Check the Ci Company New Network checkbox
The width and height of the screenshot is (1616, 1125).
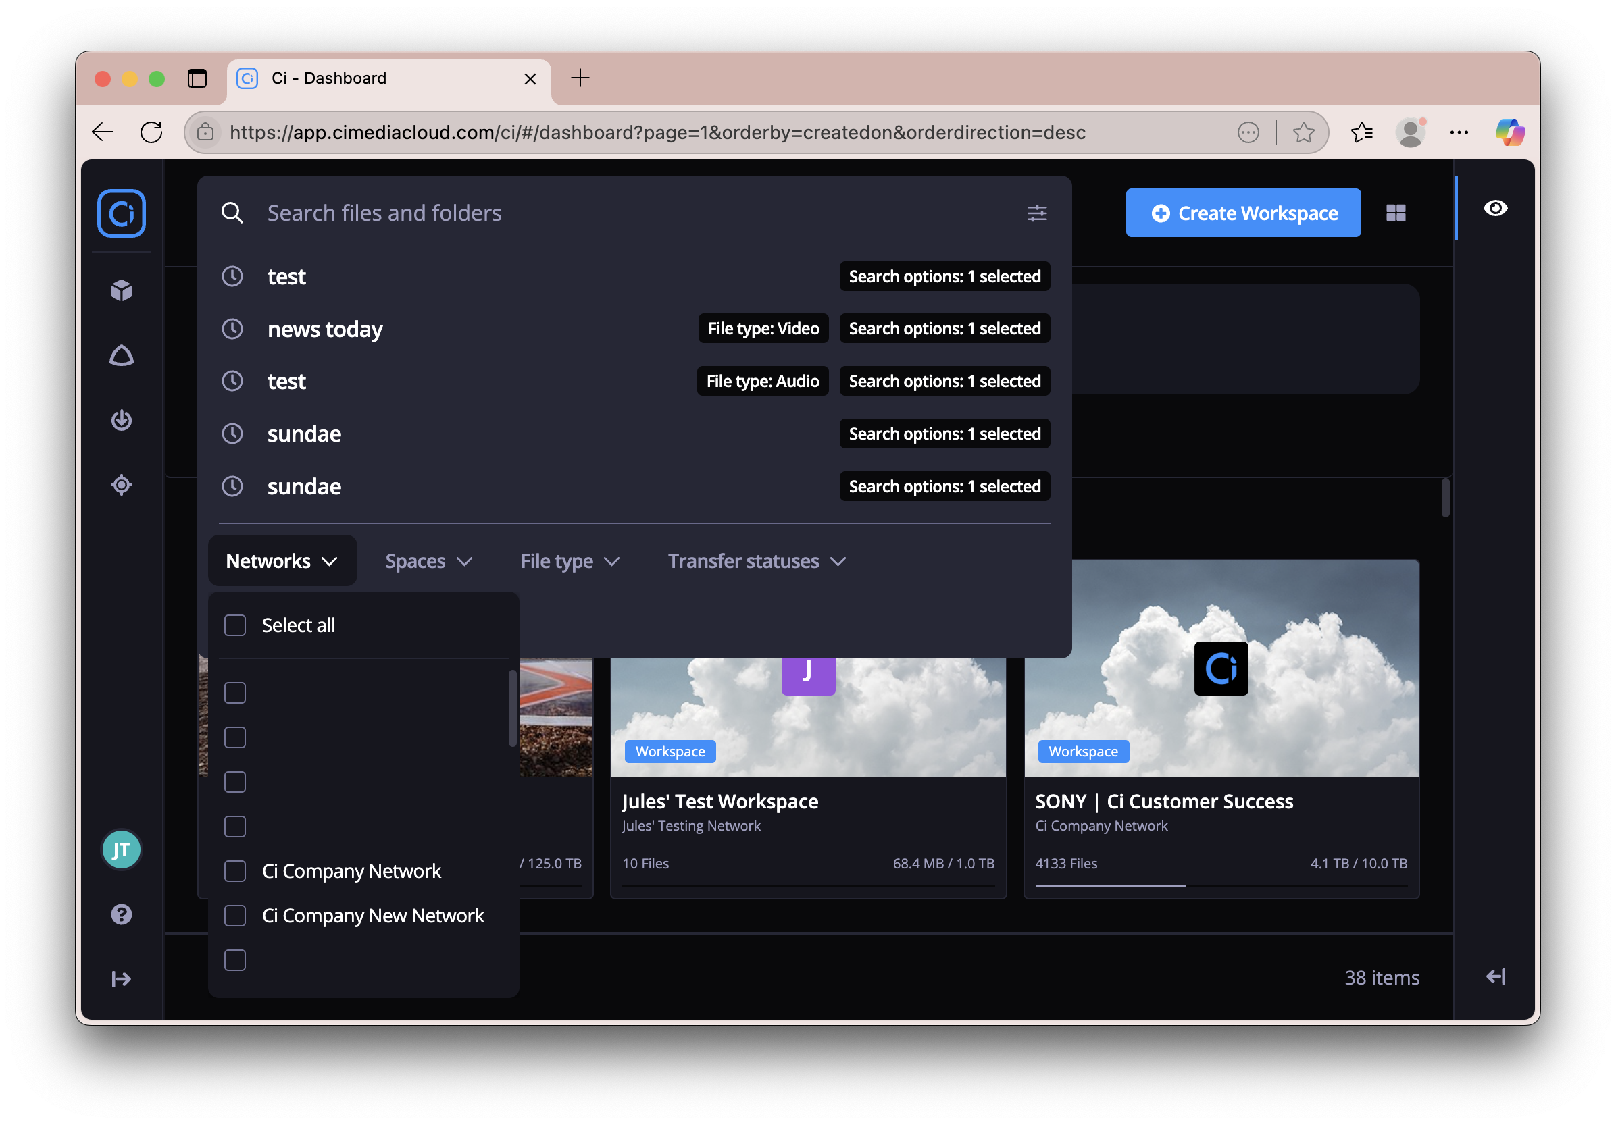[x=235, y=916]
